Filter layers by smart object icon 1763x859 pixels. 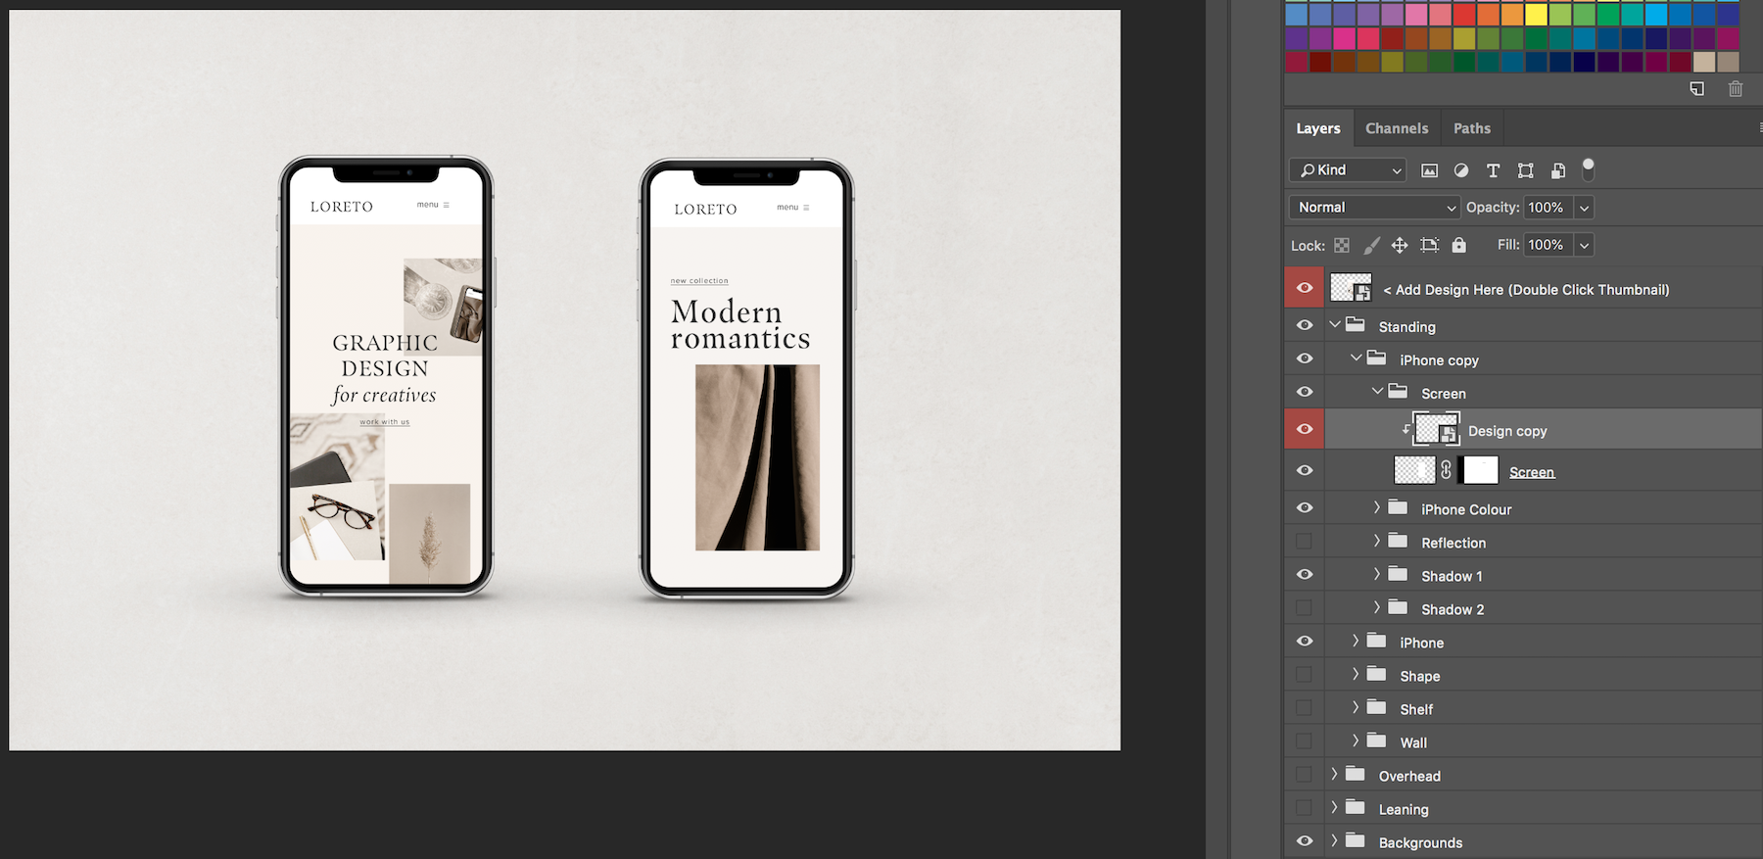[1557, 170]
